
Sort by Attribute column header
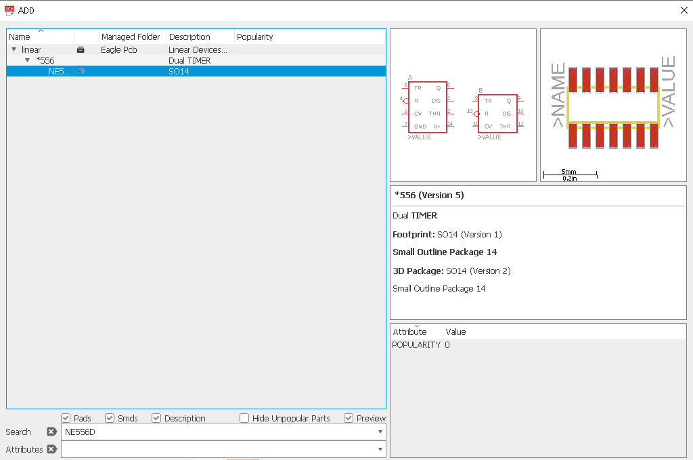(417, 331)
